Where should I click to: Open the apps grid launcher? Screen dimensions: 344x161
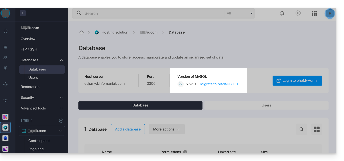pyautogui.click(x=314, y=13)
